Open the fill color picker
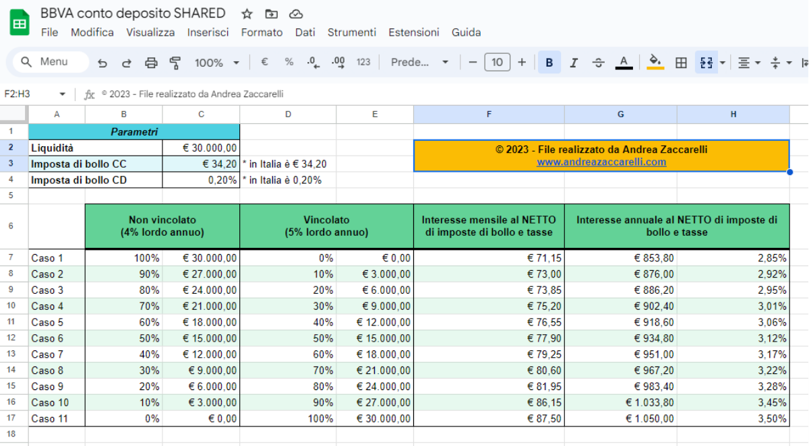 coord(655,63)
